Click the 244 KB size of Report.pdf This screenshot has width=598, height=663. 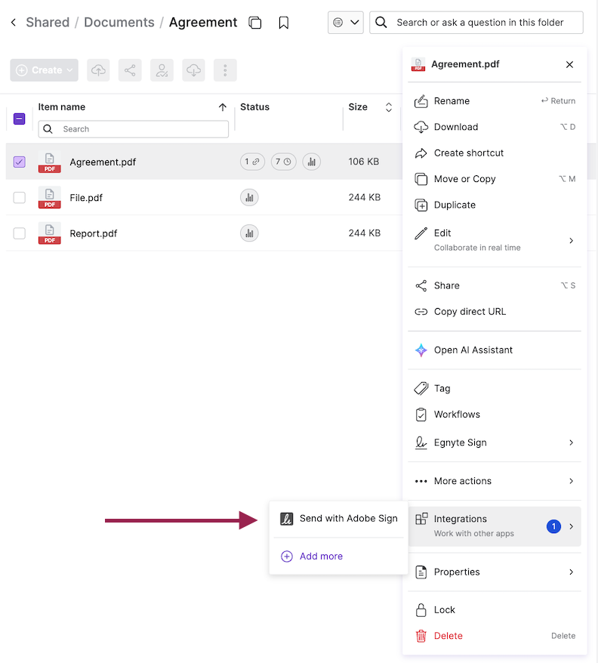(x=365, y=233)
